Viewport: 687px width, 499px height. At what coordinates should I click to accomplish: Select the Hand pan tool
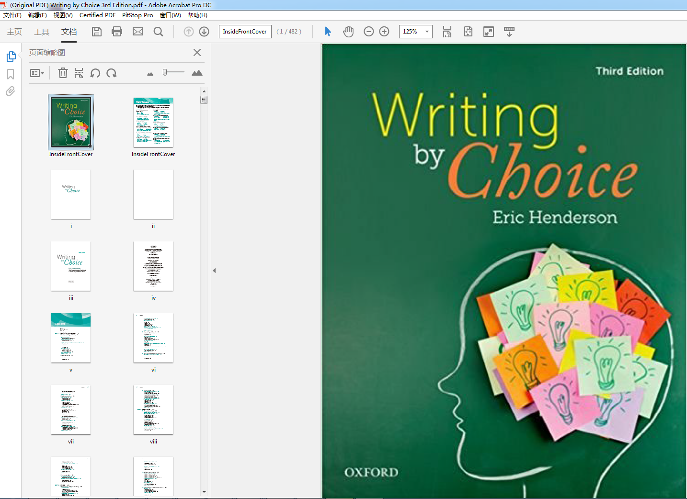pyautogui.click(x=348, y=32)
